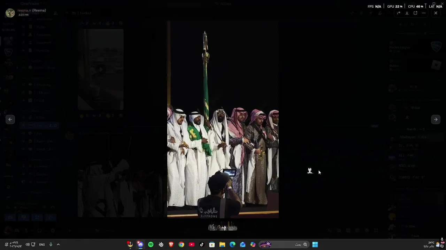The width and height of the screenshot is (446, 250).
Task: Open Spotify from the taskbar
Action: coord(151,244)
